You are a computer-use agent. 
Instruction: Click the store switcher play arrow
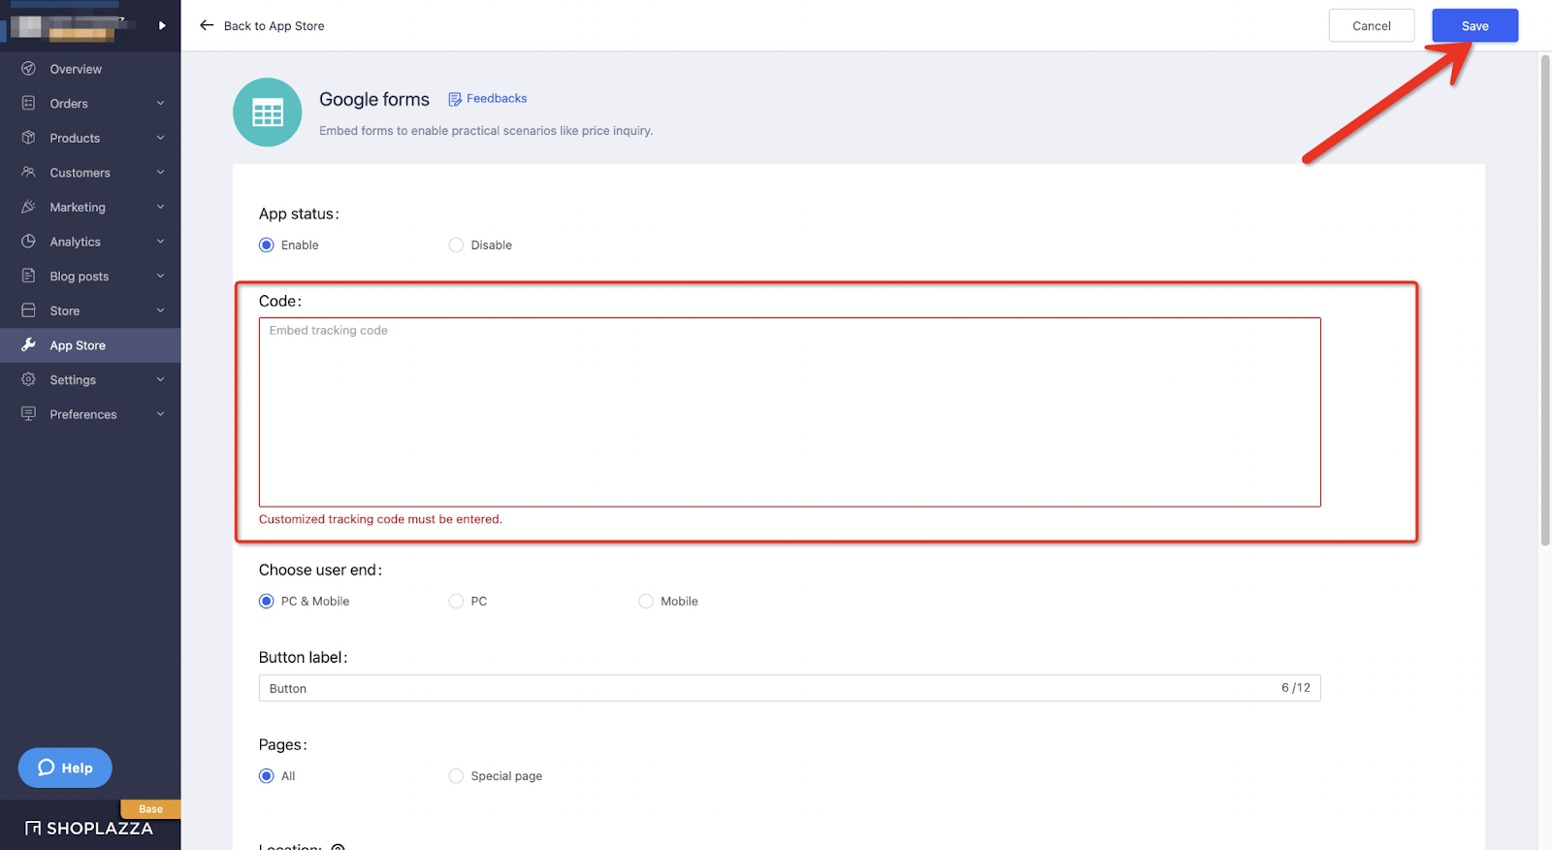click(162, 25)
